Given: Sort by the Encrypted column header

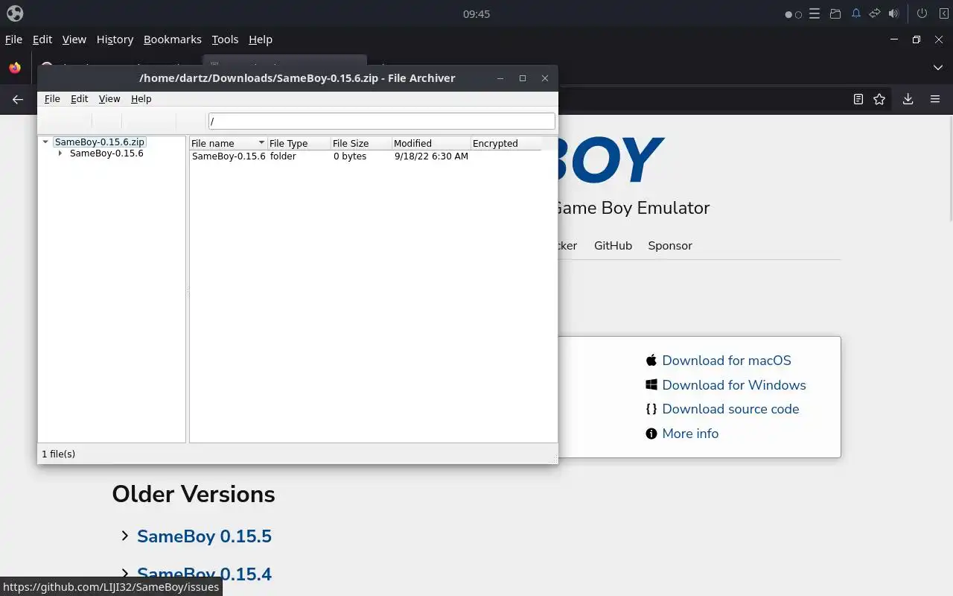Looking at the screenshot, I should (506, 143).
